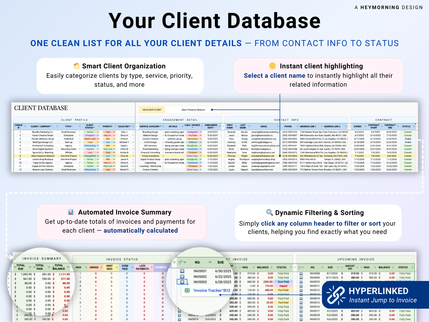Click the Email column filter icon
The width and height of the screenshot is (429, 322).
(278, 127)
